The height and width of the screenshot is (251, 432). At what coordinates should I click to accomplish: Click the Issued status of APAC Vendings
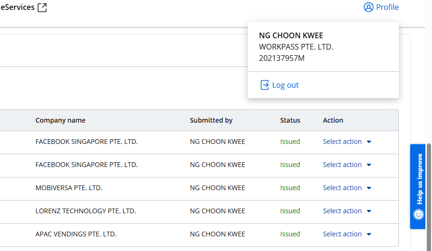coord(290,234)
